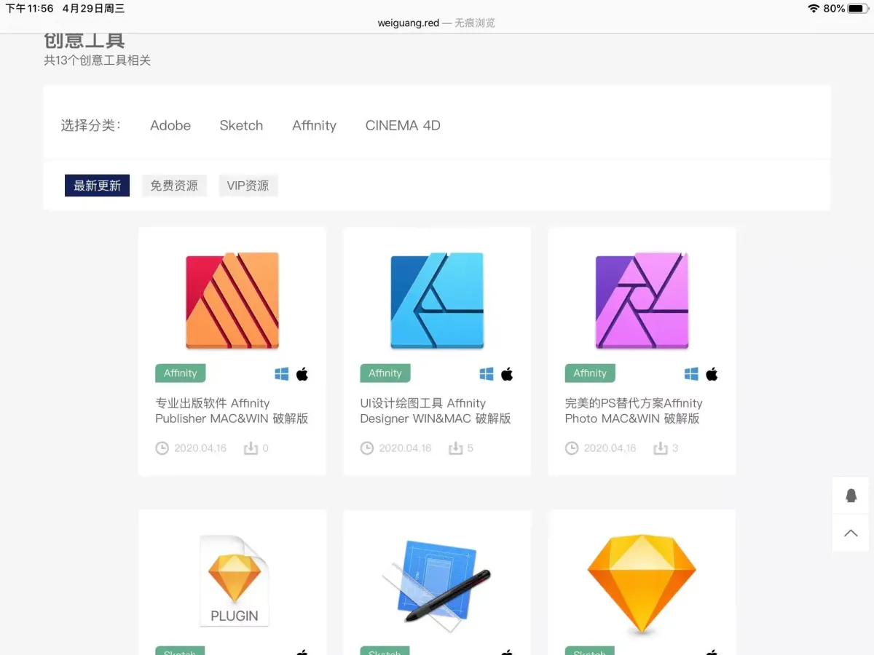Filter by CINEMA 4D category
This screenshot has width=874, height=655.
pos(403,125)
